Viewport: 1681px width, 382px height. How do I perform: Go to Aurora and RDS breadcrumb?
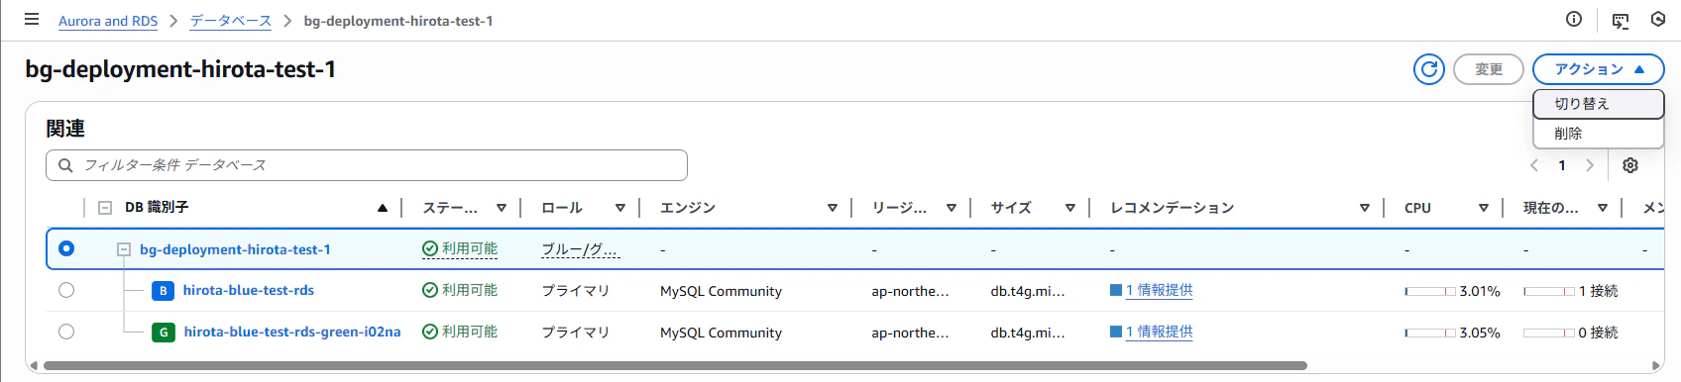pos(108,21)
